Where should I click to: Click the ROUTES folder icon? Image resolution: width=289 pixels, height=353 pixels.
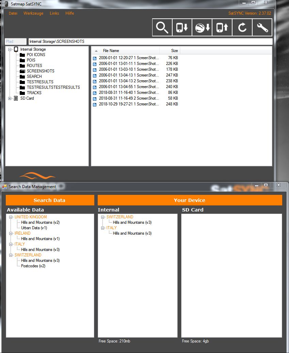[22, 66]
